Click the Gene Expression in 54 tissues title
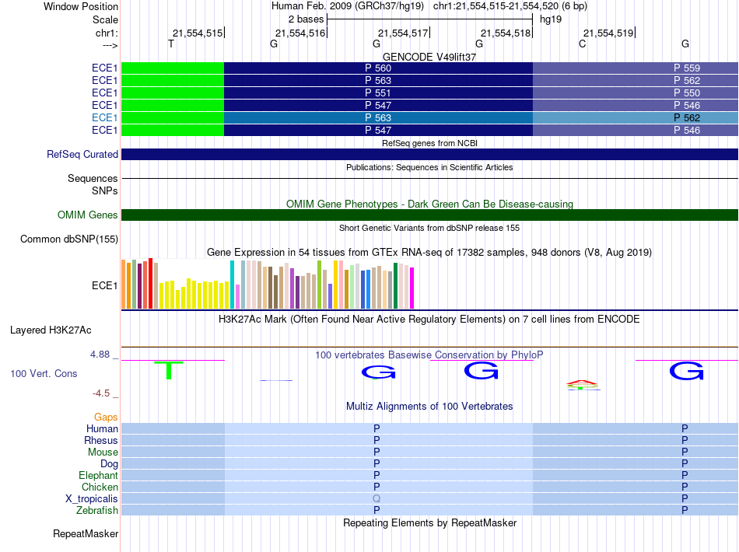 click(429, 253)
